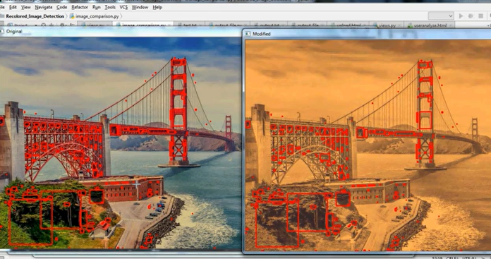
Task: Click the image in the Original window
Action: (x=121, y=143)
